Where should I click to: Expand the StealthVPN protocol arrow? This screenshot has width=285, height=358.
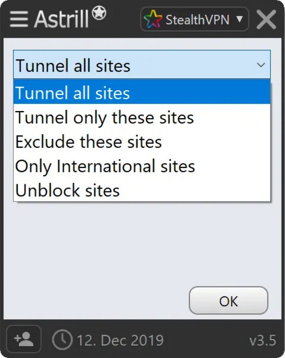coord(239,19)
